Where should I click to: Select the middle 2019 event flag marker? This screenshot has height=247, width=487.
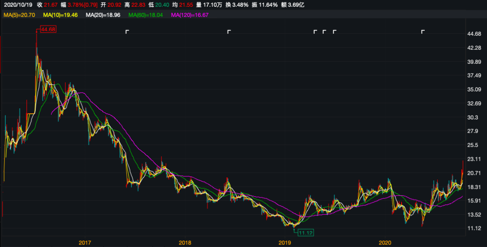[324, 32]
